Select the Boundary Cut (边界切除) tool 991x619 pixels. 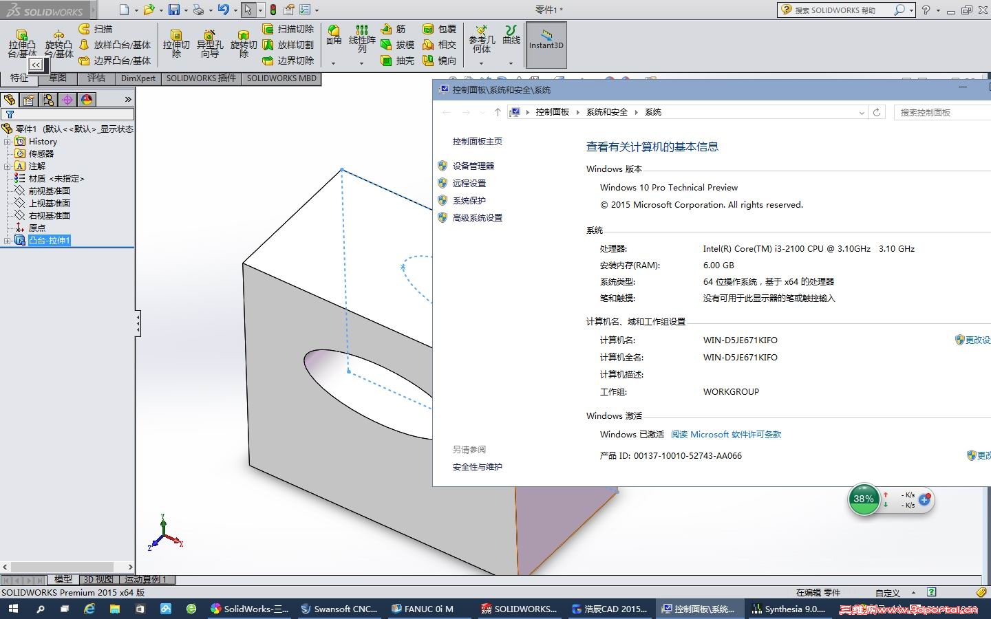tap(288, 61)
